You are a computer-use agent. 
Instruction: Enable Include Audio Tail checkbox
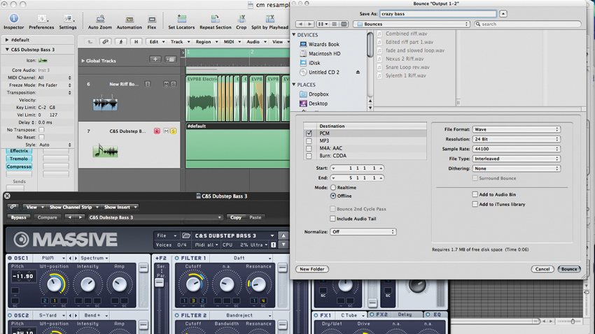(332, 219)
